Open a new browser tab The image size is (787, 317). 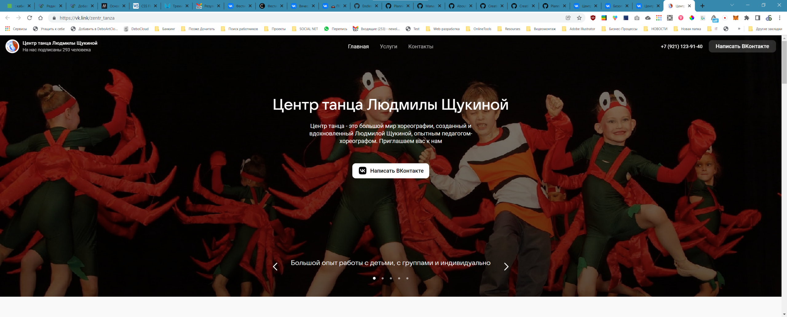702,6
